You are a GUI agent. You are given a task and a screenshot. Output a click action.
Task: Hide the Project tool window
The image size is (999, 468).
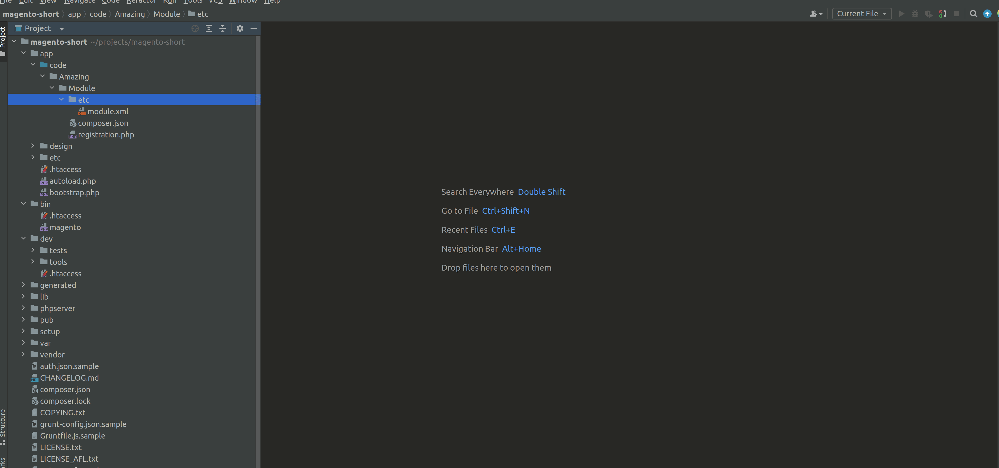pos(254,28)
